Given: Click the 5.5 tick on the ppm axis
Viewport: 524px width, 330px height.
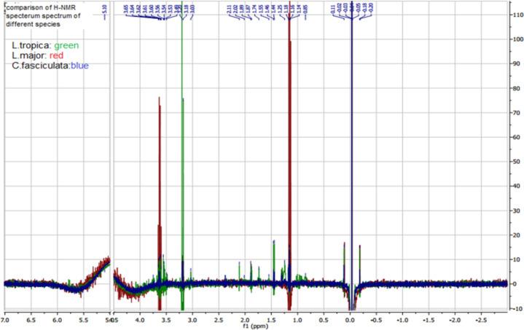Looking at the screenshot, I should coord(84,320).
